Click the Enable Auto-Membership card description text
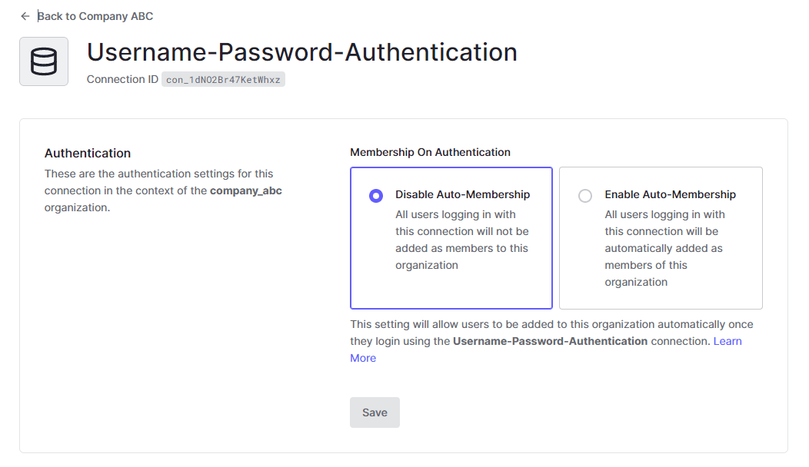This screenshot has height=467, width=809. (x=664, y=248)
